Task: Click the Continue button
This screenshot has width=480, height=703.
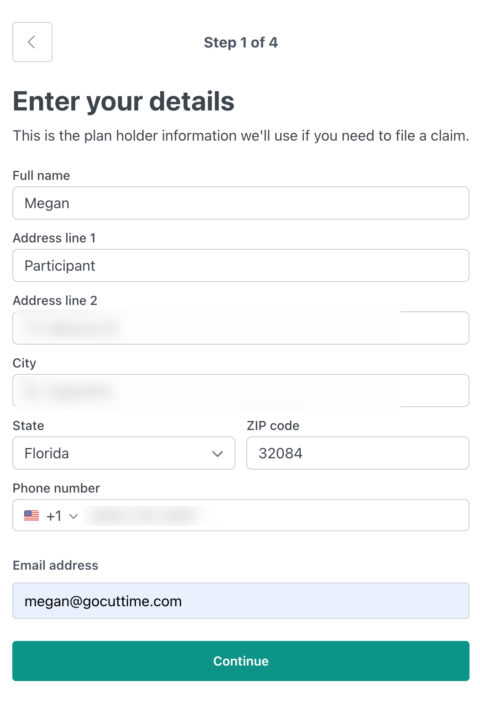Action: (241, 661)
